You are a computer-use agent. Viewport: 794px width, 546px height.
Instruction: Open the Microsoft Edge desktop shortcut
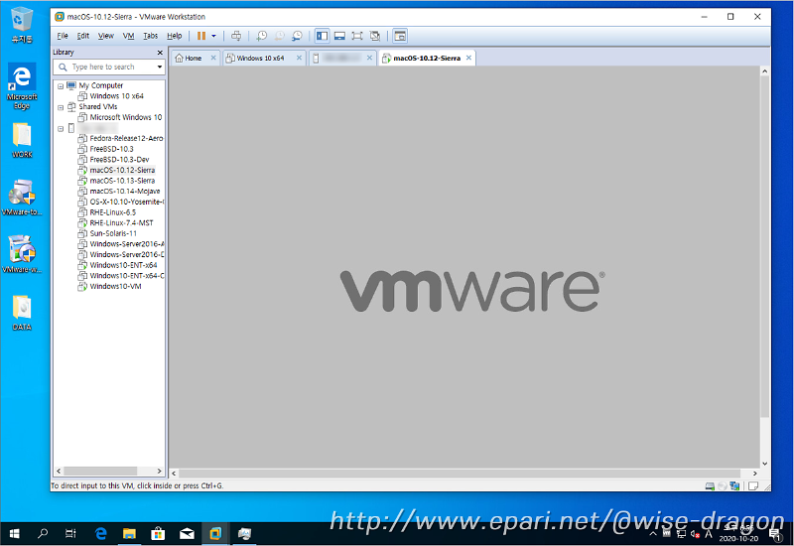[22, 85]
